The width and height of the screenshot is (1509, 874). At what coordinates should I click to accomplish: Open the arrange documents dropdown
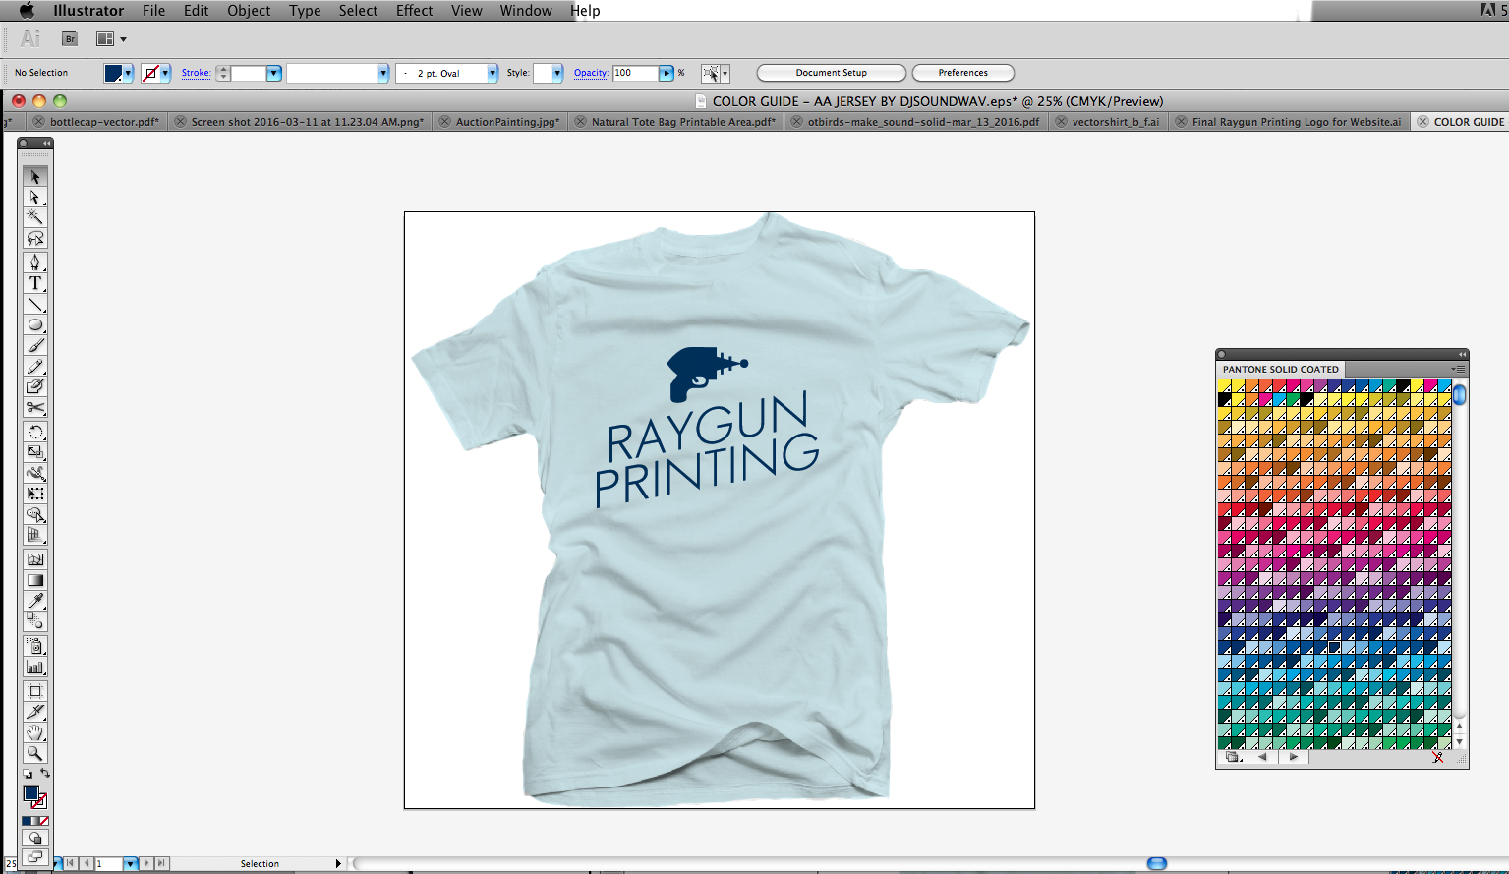[x=111, y=39]
